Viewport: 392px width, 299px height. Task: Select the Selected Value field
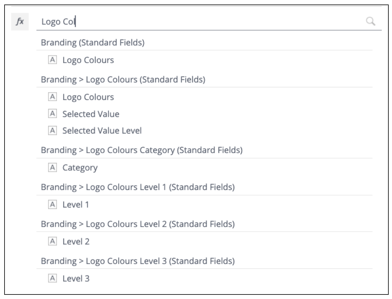pyautogui.click(x=91, y=114)
